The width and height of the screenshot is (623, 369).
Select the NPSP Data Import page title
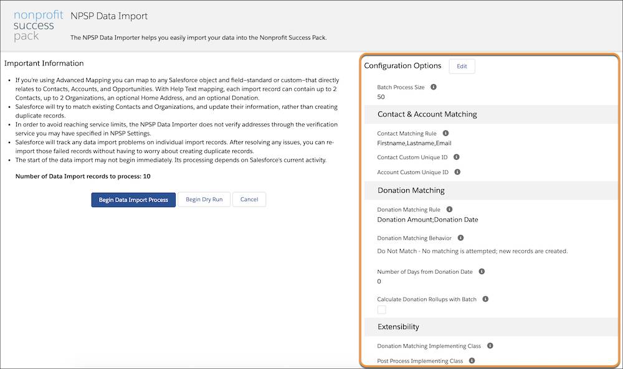pos(109,16)
